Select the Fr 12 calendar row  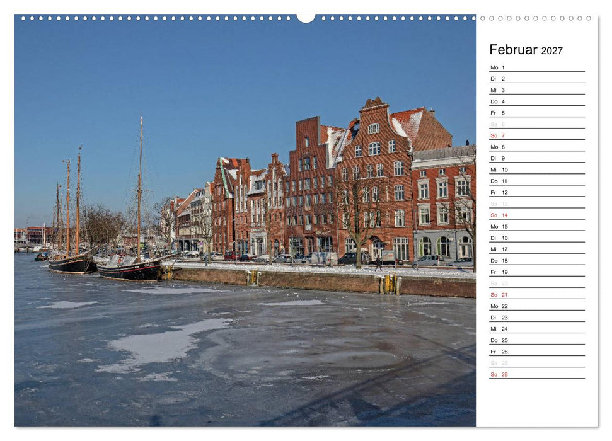tap(537, 192)
